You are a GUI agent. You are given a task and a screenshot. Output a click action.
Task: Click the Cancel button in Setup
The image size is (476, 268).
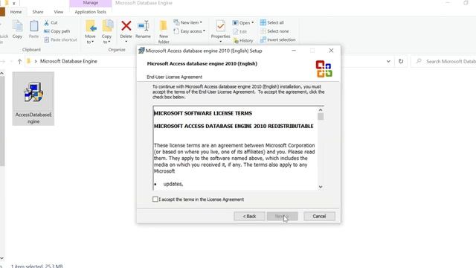tap(319, 216)
